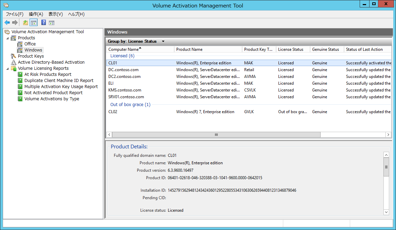Click the horizontal scrollbar thumb of list
396x230 pixels.
pos(216,135)
